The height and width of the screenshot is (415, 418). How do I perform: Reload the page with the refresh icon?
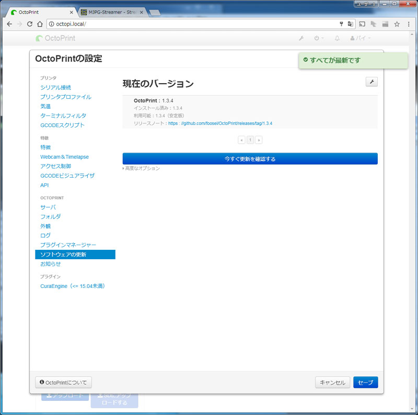30,24
